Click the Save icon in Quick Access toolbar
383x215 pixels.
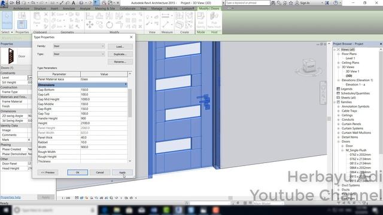point(18,3)
